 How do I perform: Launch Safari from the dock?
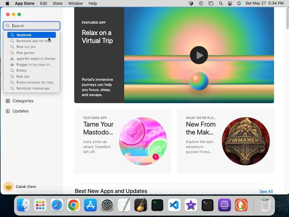click(x=57, y=205)
